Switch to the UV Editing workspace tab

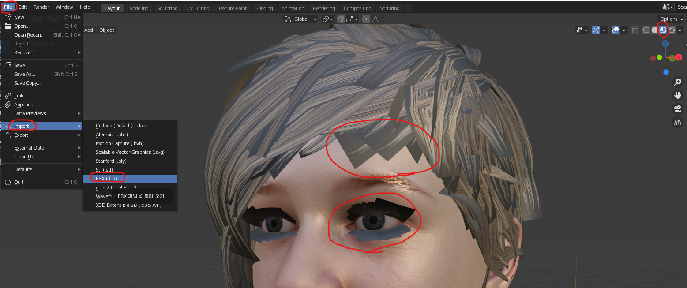(198, 8)
